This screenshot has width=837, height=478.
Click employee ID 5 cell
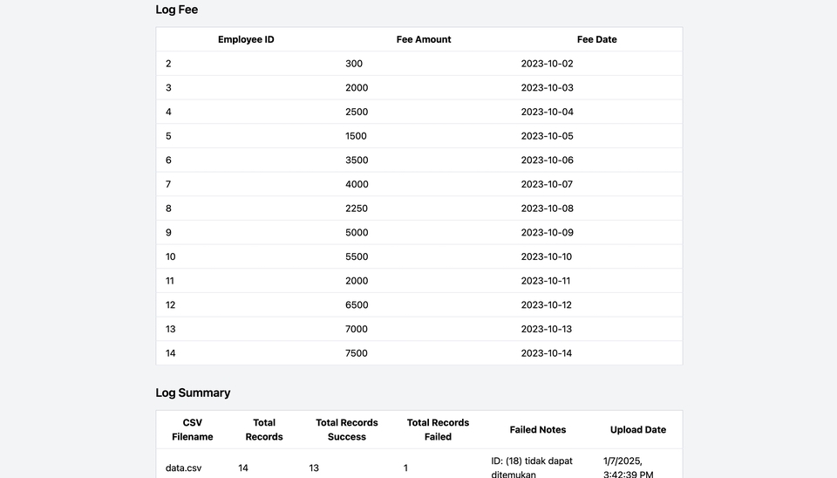(x=168, y=136)
